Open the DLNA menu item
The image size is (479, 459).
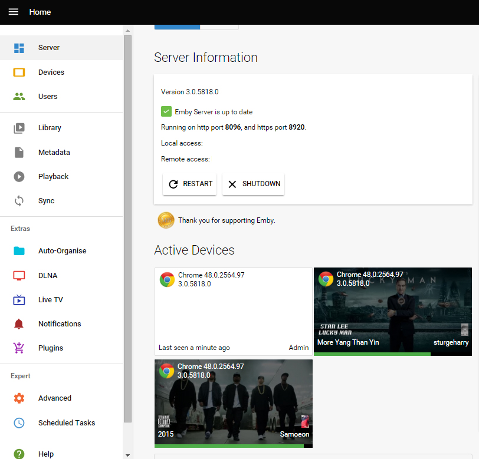48,276
